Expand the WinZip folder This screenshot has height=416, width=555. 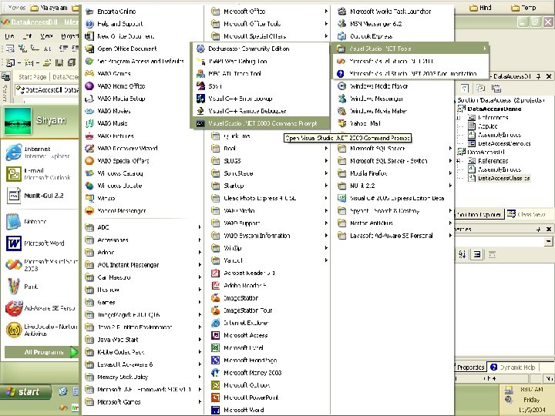pos(269,248)
